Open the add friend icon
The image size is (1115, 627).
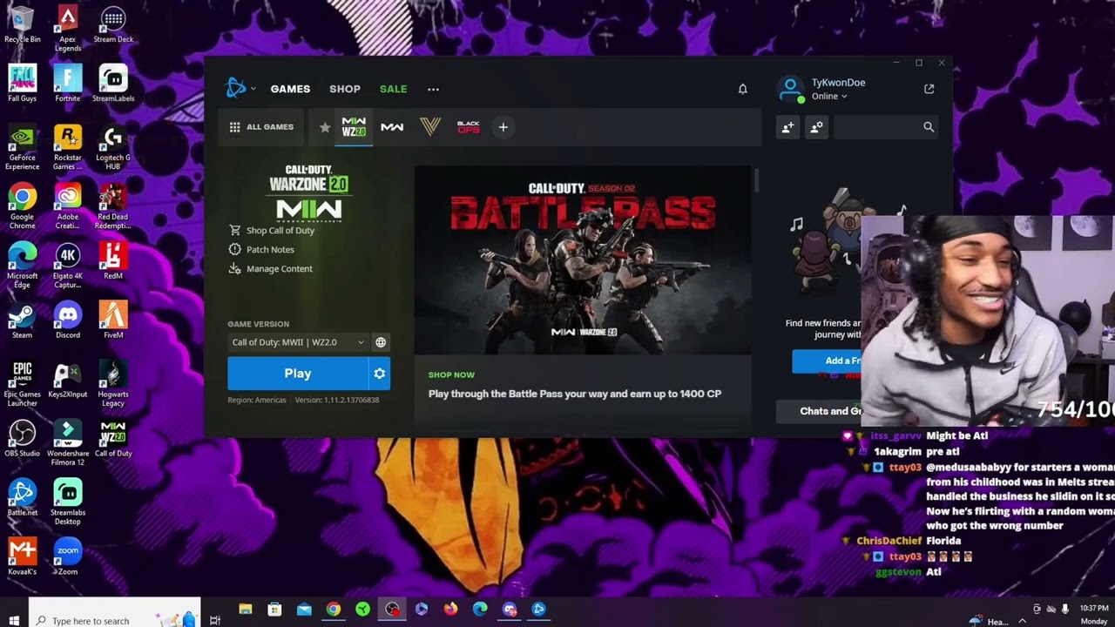[787, 127]
